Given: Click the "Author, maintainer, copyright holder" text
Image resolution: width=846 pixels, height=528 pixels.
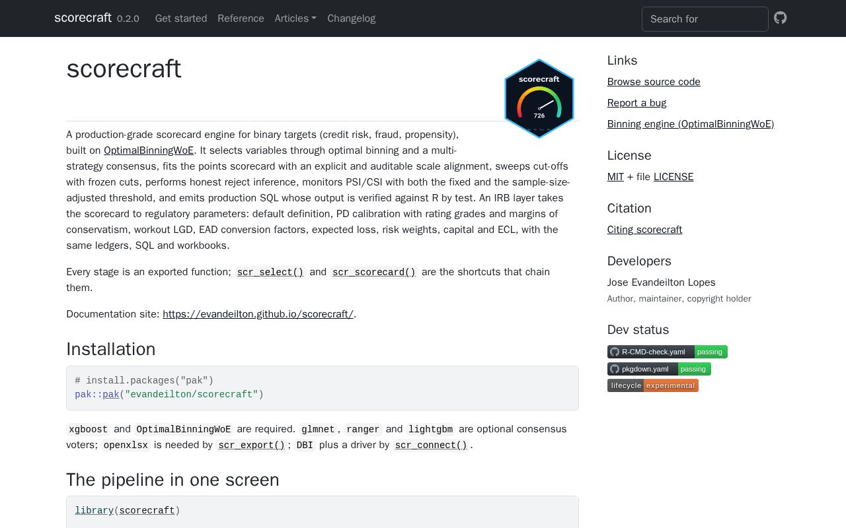Looking at the screenshot, I should (x=679, y=299).
